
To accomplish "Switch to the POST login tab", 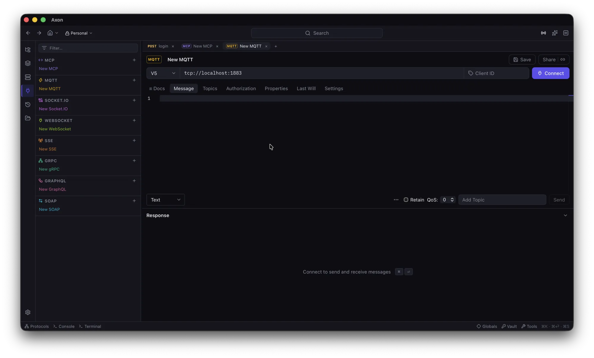I will [x=158, y=46].
